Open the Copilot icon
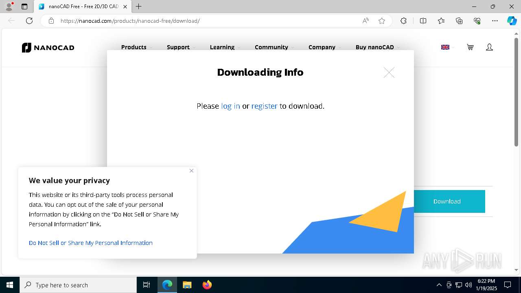This screenshot has height=293, width=521. point(512,21)
